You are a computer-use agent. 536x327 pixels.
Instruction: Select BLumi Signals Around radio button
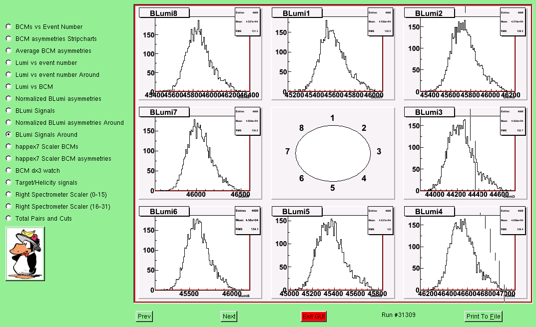pyautogui.click(x=9, y=134)
